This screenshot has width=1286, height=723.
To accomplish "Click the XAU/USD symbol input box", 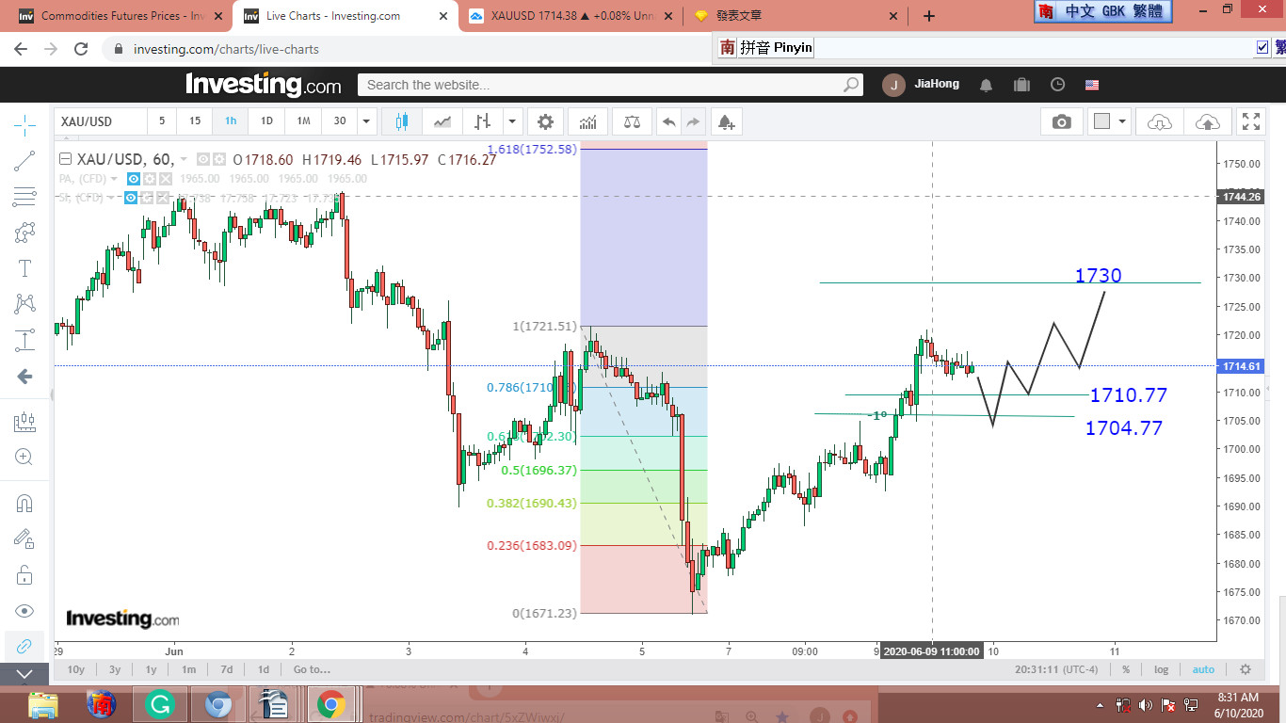I will click(x=101, y=121).
